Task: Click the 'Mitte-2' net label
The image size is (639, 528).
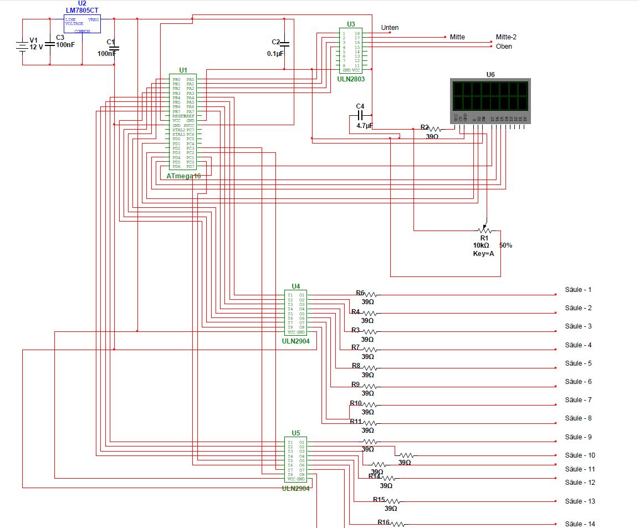Action: coord(506,37)
